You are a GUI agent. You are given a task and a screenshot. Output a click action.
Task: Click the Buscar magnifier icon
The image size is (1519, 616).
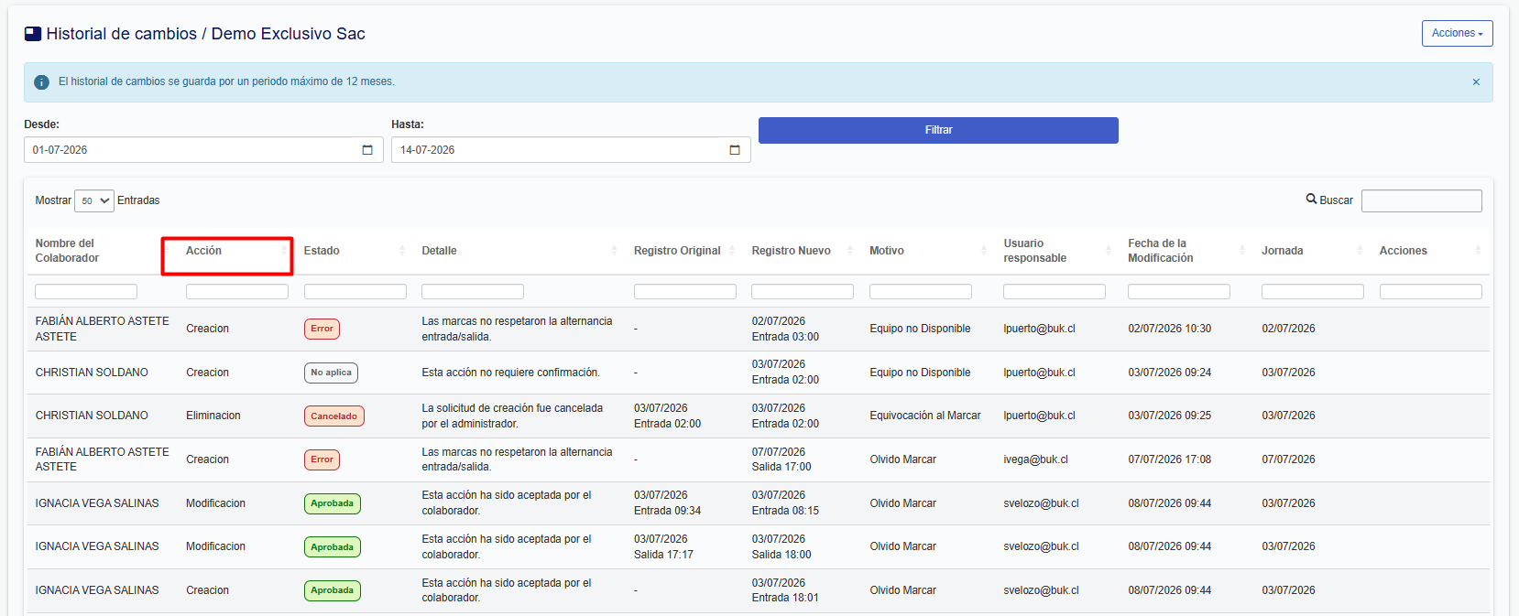coord(1311,199)
